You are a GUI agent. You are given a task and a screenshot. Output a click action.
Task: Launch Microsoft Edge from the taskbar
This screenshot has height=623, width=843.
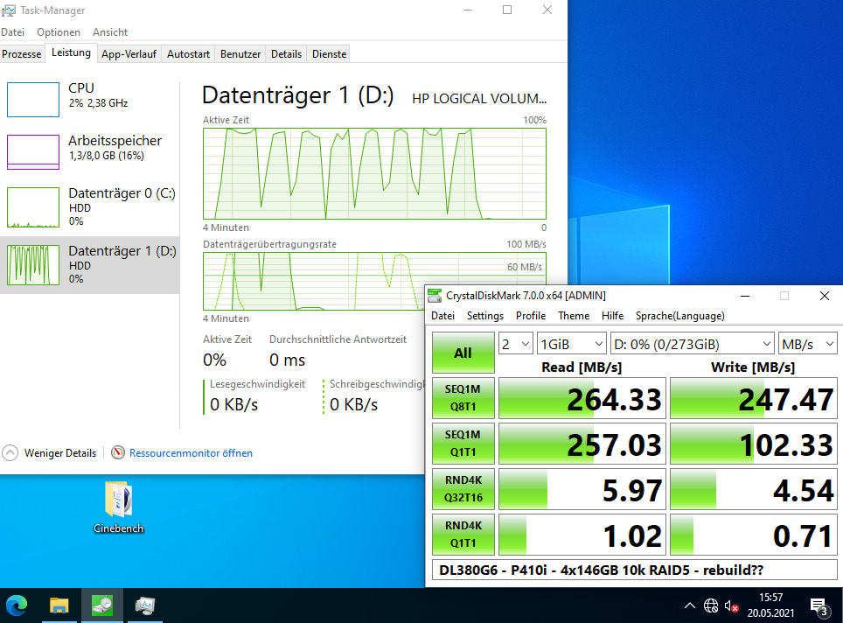[x=17, y=605]
